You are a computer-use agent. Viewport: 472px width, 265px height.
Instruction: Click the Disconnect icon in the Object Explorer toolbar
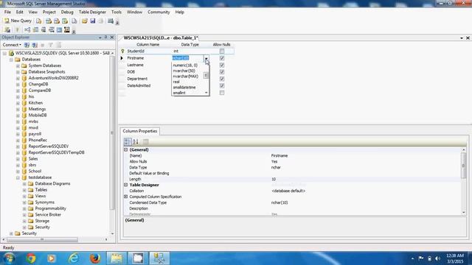tap(35, 45)
